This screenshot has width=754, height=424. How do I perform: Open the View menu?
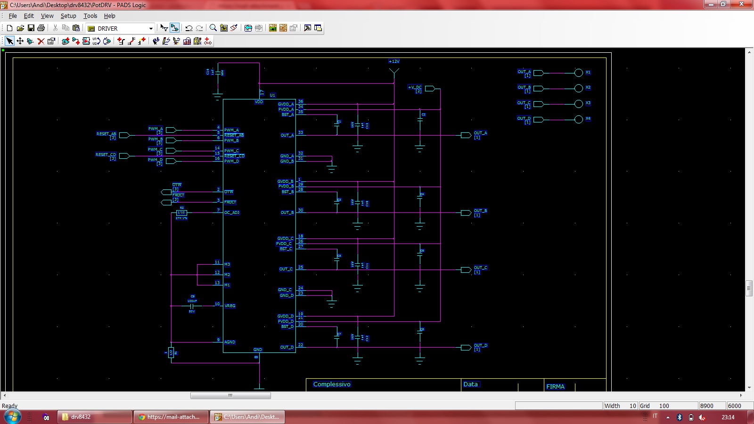(47, 16)
